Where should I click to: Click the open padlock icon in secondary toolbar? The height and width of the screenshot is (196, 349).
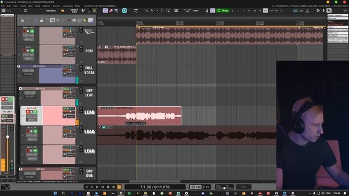pos(41,20)
